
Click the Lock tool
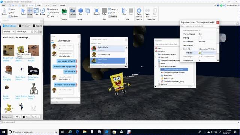112,13
